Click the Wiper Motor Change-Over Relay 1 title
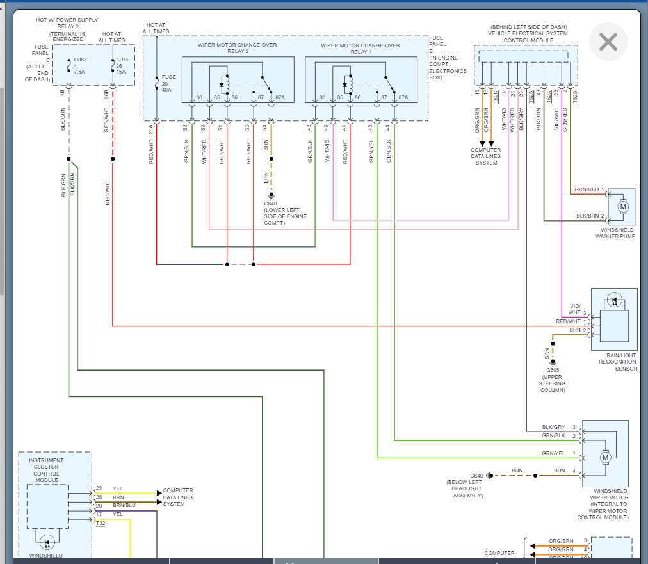The image size is (648, 564). point(360,49)
